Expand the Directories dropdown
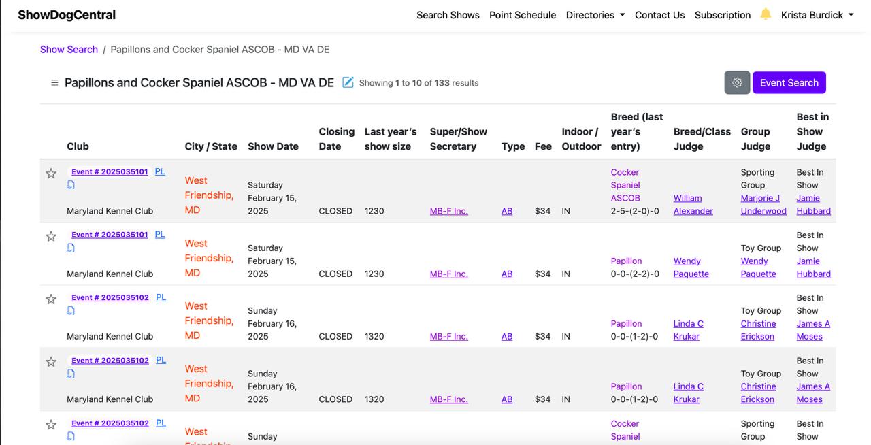Image resolution: width=871 pixels, height=445 pixels. 595,15
